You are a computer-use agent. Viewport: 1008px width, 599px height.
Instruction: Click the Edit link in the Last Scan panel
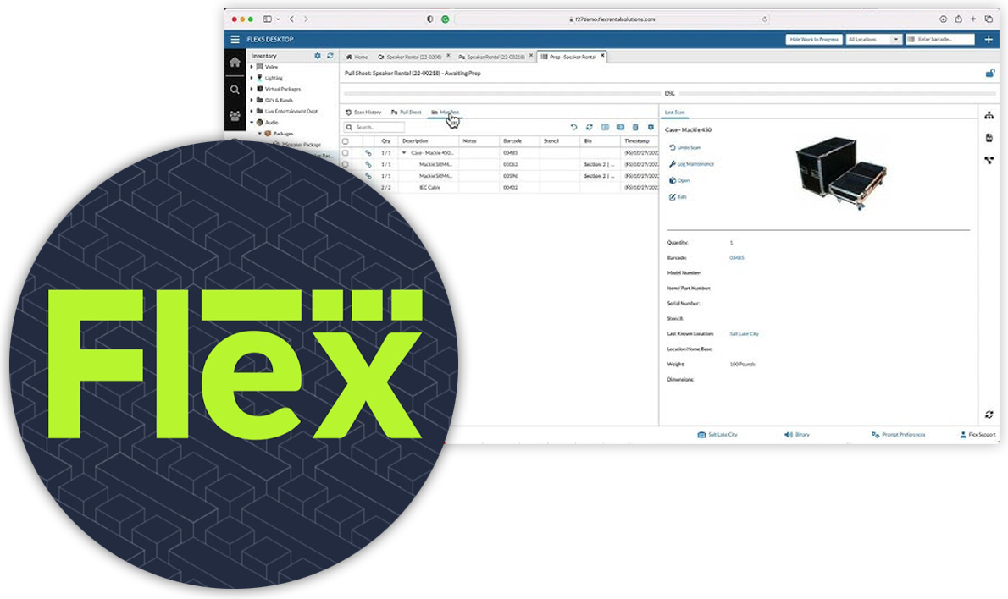pyautogui.click(x=678, y=197)
